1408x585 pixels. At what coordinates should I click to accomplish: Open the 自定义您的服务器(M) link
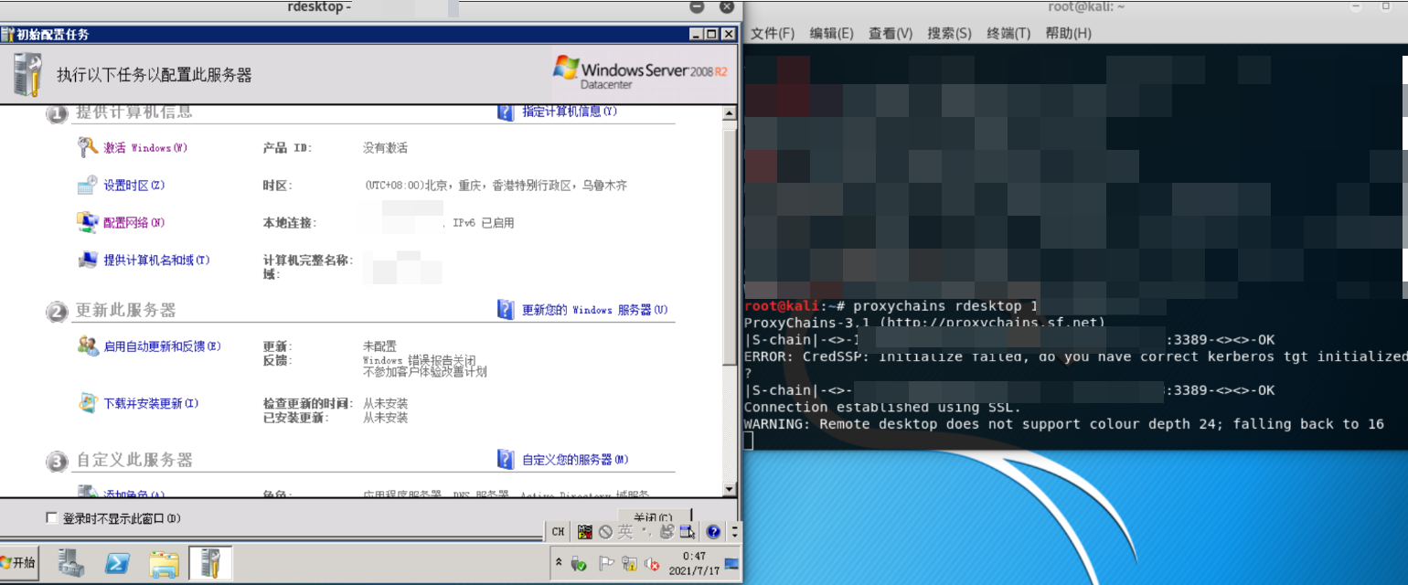click(575, 460)
